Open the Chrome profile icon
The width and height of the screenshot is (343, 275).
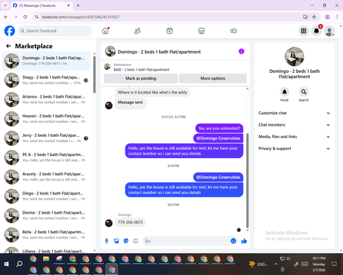click(327, 16)
